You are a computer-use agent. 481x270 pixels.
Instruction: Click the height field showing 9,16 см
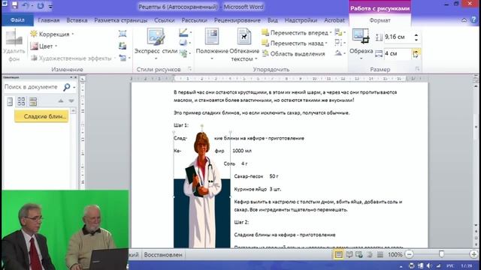[x=398, y=37]
